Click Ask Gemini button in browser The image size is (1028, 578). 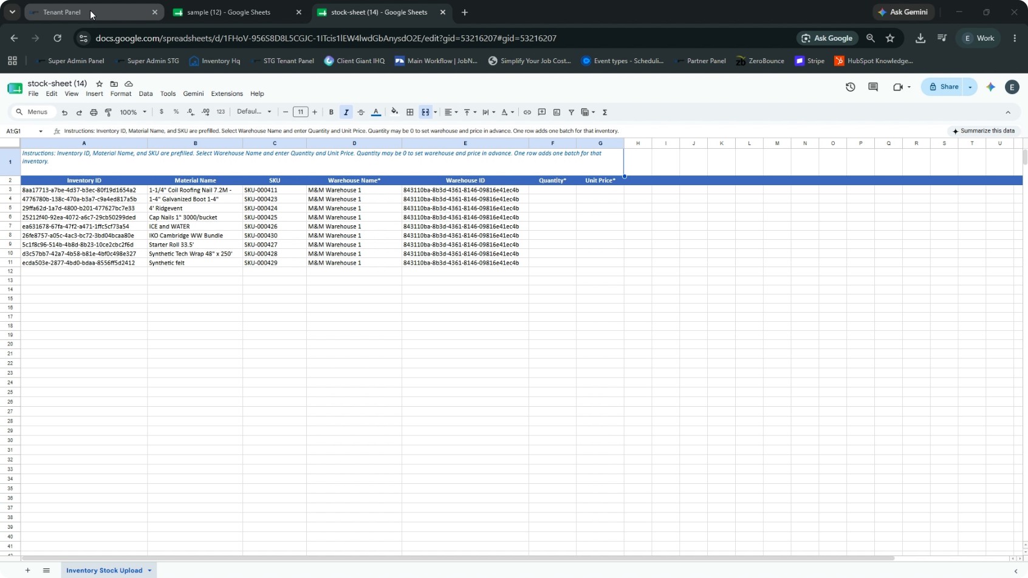pyautogui.click(x=903, y=12)
